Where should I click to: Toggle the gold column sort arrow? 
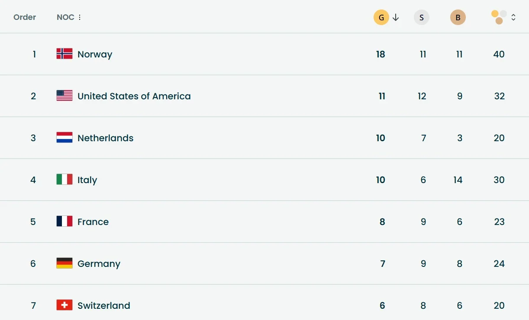pyautogui.click(x=396, y=17)
